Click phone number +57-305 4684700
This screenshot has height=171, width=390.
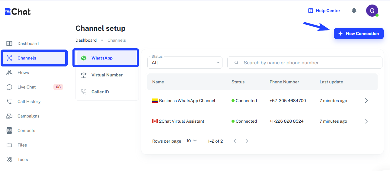[288, 101]
